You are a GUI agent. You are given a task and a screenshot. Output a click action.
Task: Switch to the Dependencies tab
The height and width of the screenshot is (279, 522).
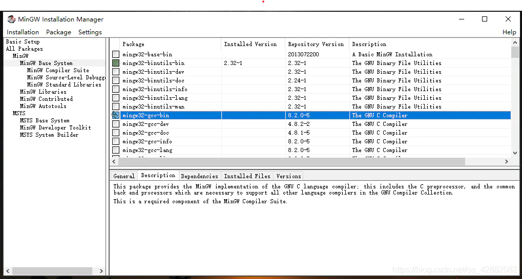tap(199, 176)
